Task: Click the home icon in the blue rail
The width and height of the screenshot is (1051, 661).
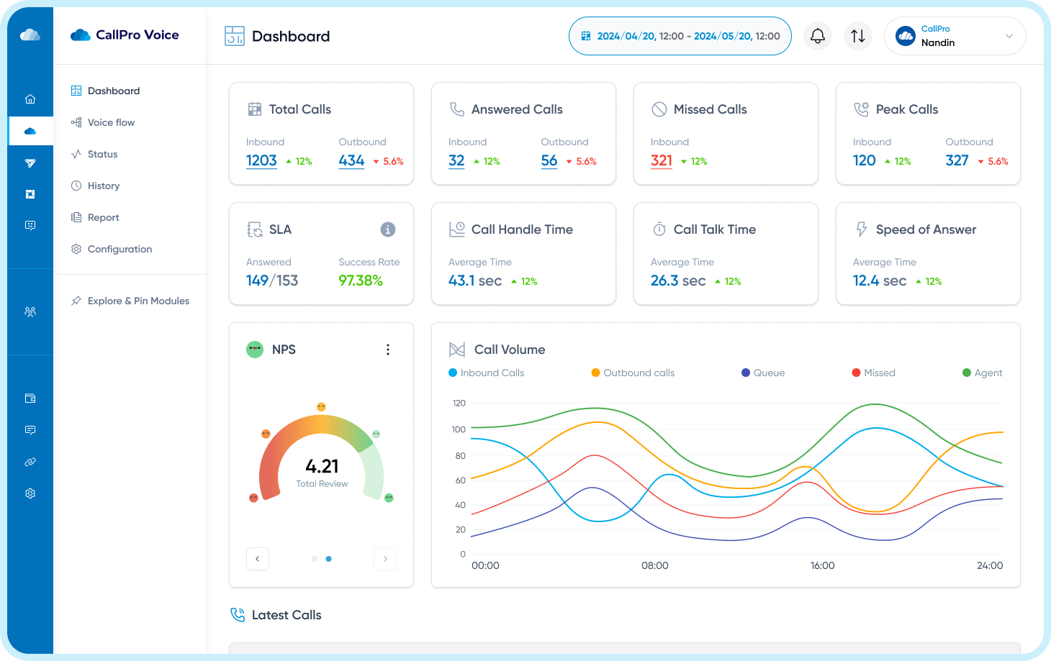Action: [x=30, y=99]
